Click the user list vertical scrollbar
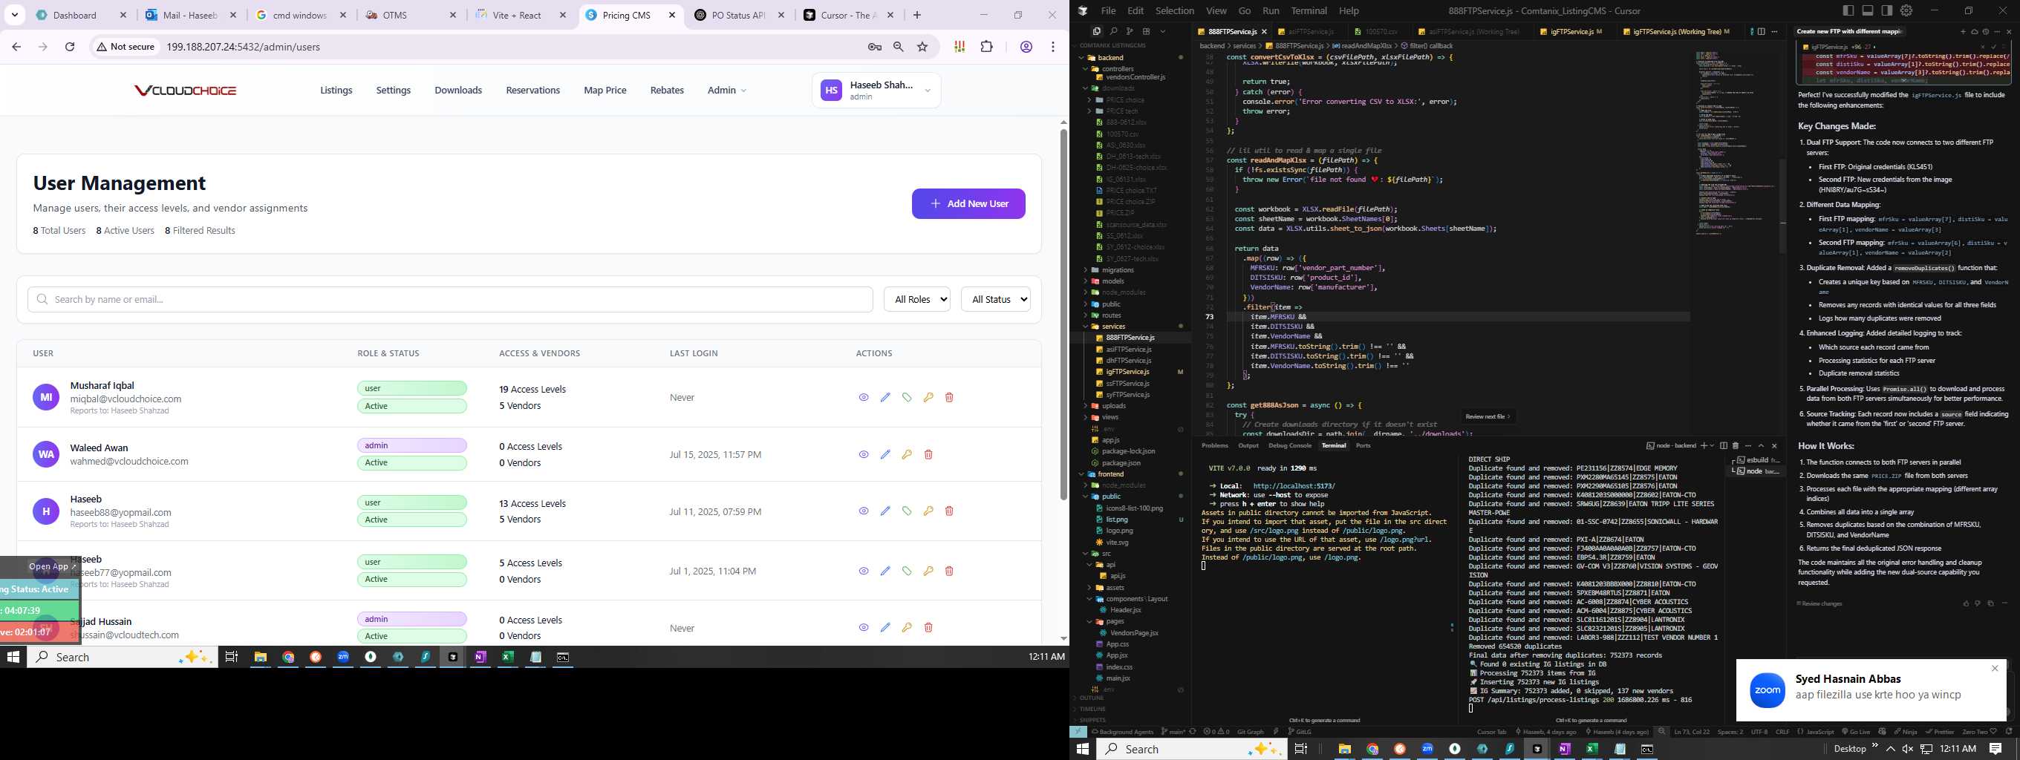The width and height of the screenshot is (2020, 760). (1063, 313)
